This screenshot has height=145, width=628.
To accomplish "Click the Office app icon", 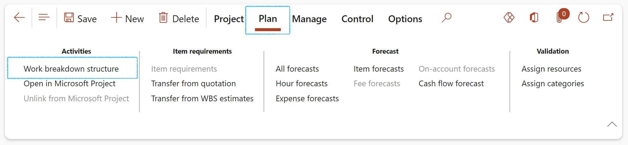I will [534, 18].
